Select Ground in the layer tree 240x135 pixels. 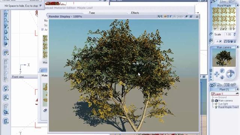click(x=222, y=97)
